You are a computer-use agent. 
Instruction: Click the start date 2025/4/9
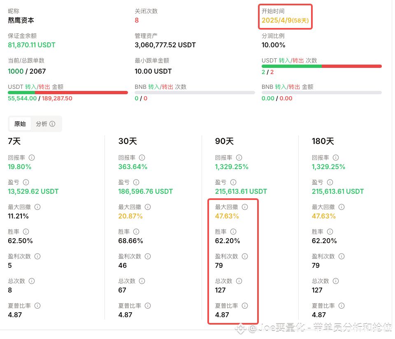pos(276,20)
